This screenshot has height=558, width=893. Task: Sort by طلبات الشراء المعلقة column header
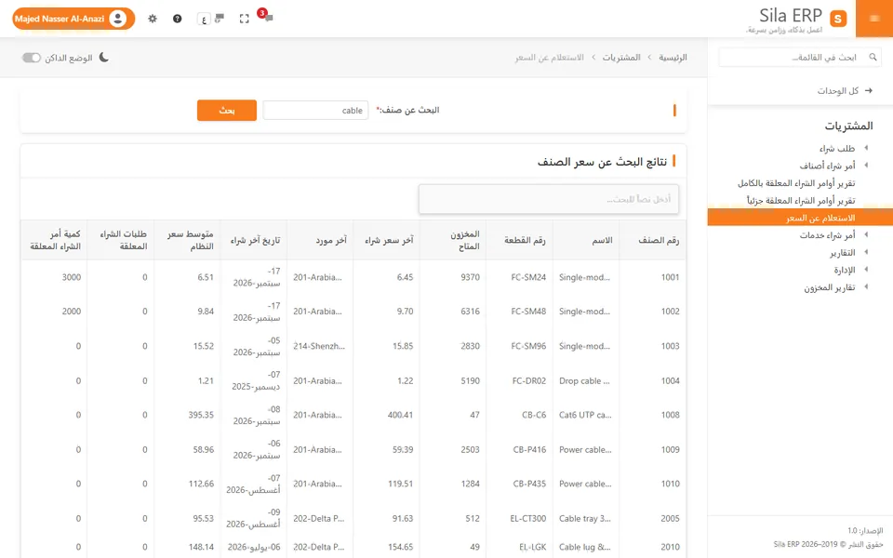[x=123, y=240]
